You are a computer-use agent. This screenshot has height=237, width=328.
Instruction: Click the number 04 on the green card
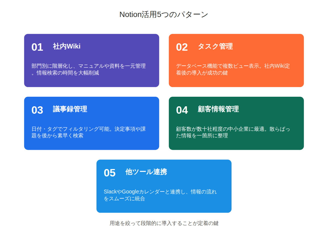click(182, 110)
